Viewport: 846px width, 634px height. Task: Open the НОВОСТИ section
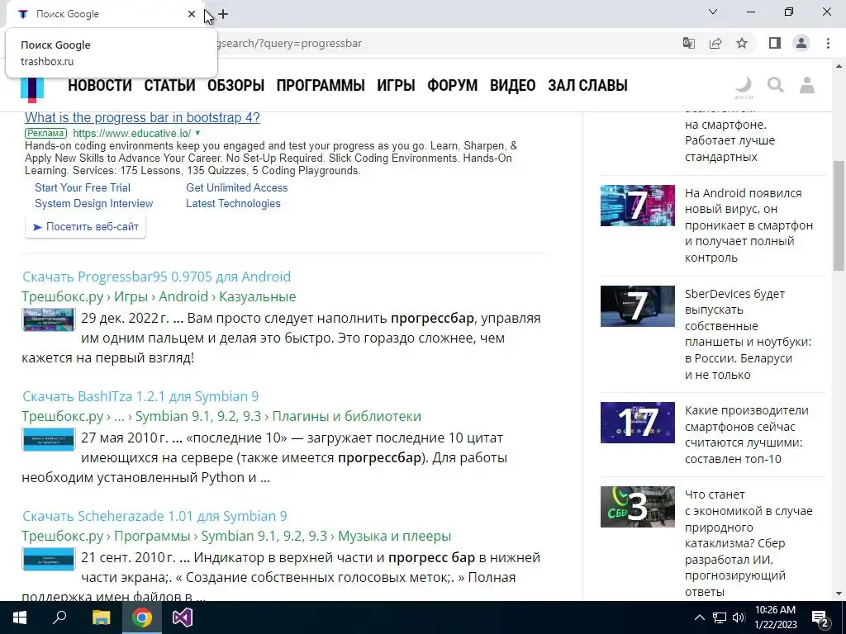pos(100,85)
